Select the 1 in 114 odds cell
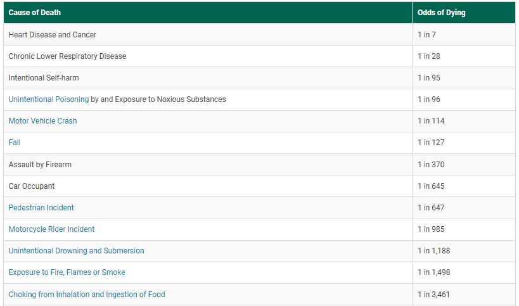This screenshot has width=519, height=306. tap(464, 121)
